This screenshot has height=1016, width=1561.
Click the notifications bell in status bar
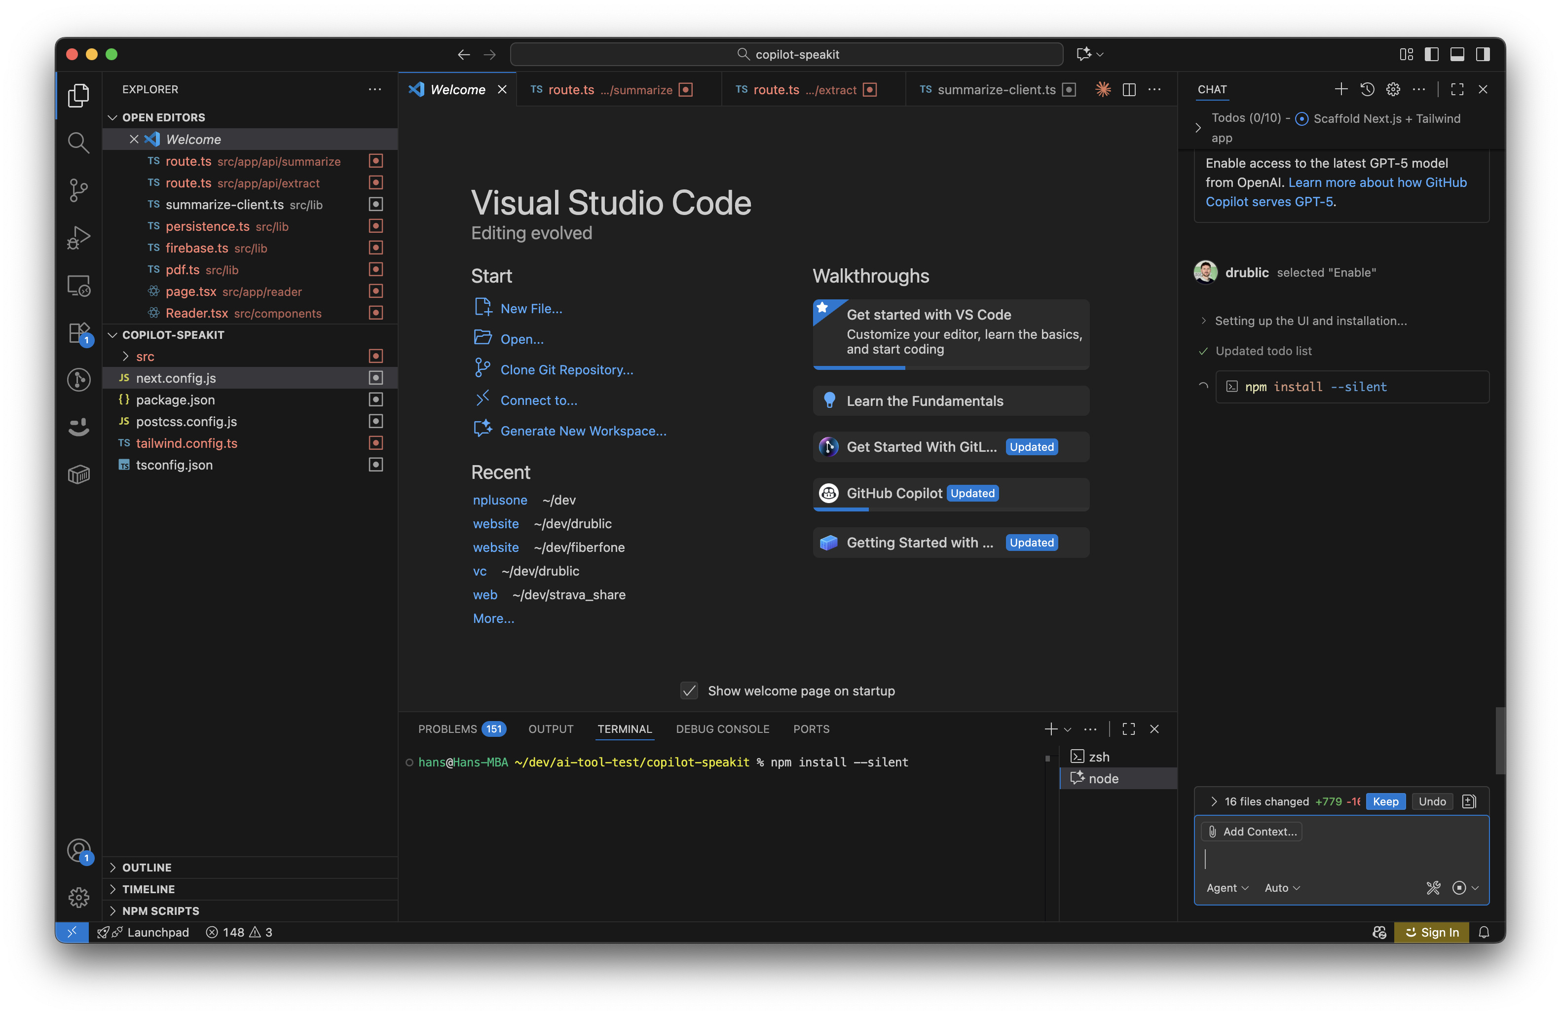click(x=1484, y=932)
